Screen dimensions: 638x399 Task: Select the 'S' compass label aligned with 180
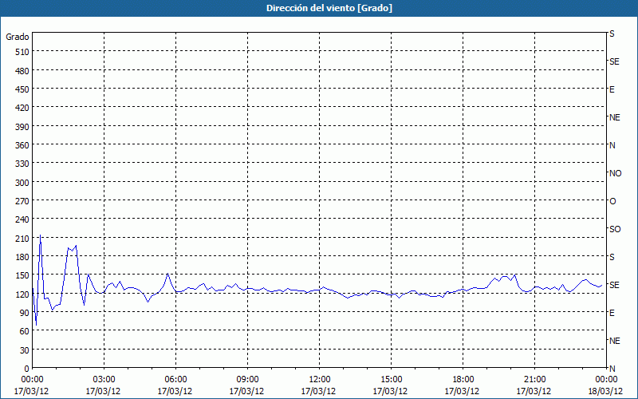point(612,257)
